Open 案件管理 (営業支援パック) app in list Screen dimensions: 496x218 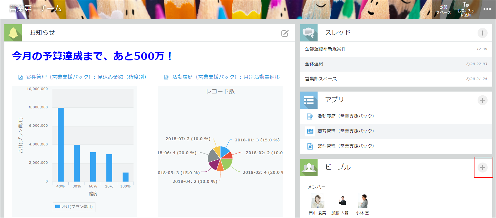(346, 146)
